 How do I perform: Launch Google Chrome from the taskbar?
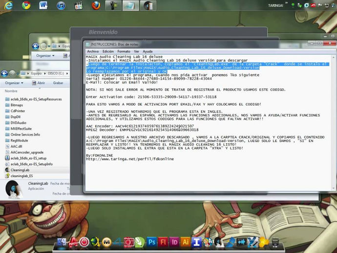click(x=26, y=5)
